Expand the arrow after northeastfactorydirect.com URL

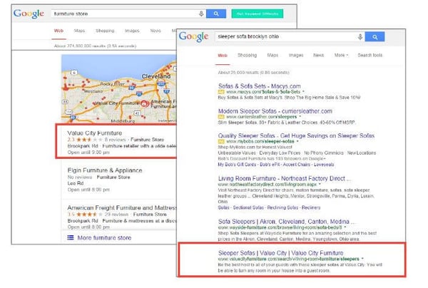[x=320, y=185]
